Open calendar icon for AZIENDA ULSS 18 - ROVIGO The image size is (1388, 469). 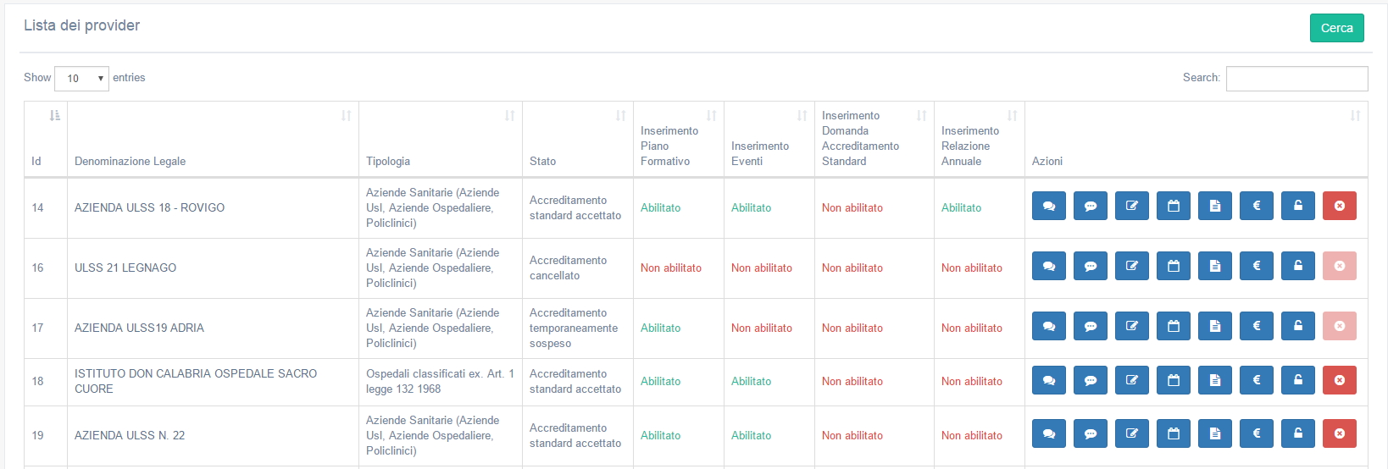1173,206
